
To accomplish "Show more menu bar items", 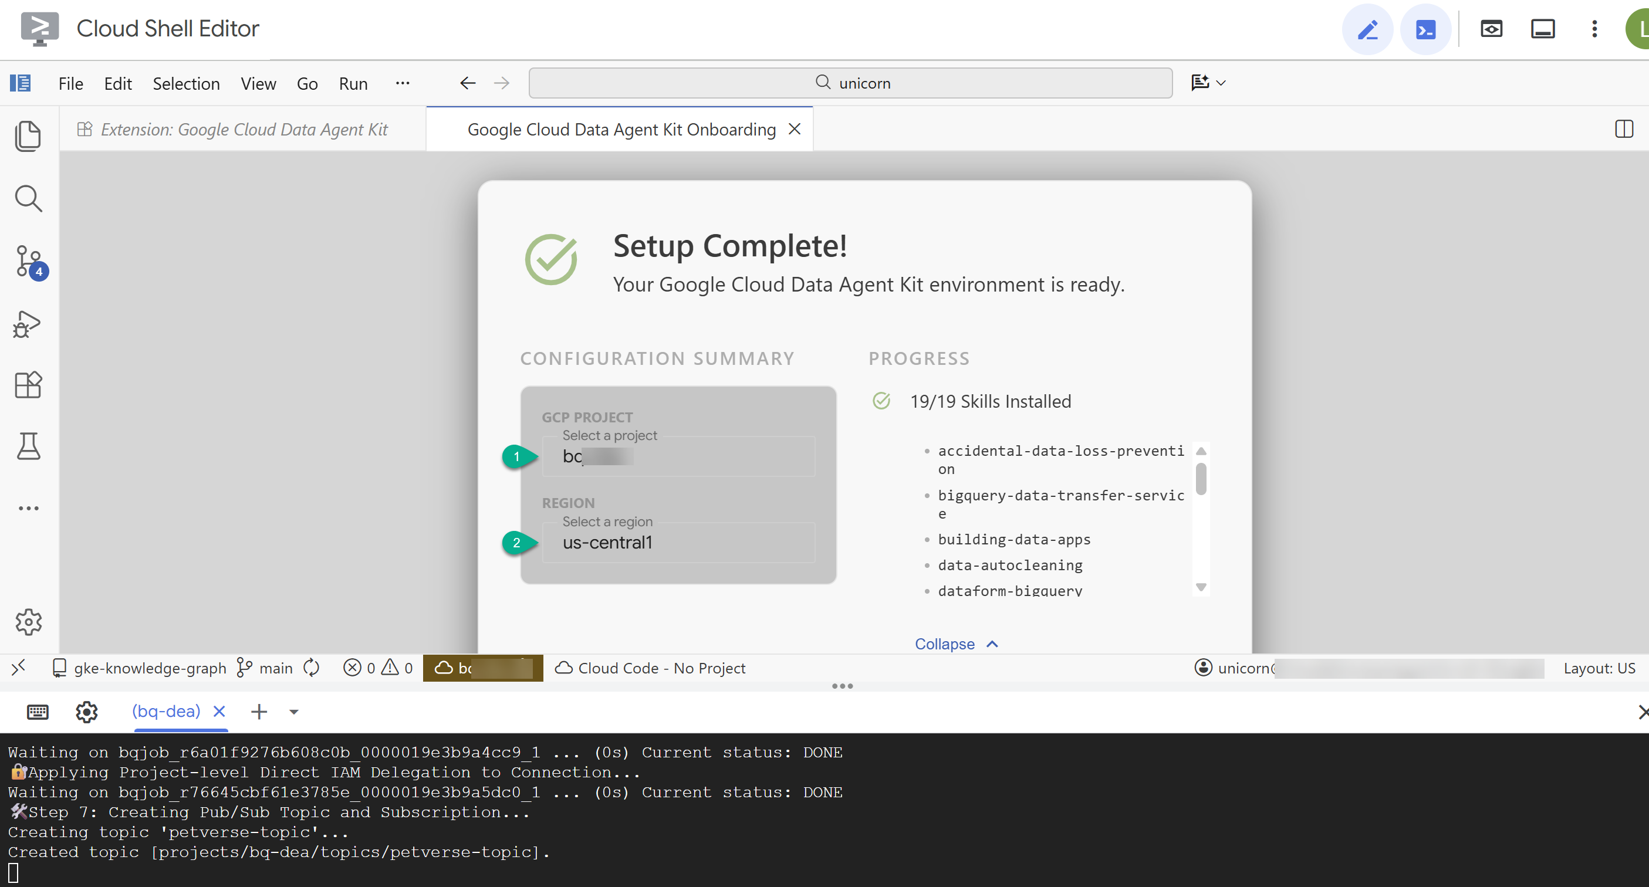I will pos(403,83).
